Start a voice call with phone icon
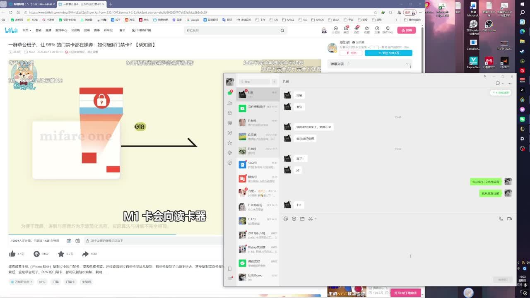The height and width of the screenshot is (298, 530). pos(501,219)
